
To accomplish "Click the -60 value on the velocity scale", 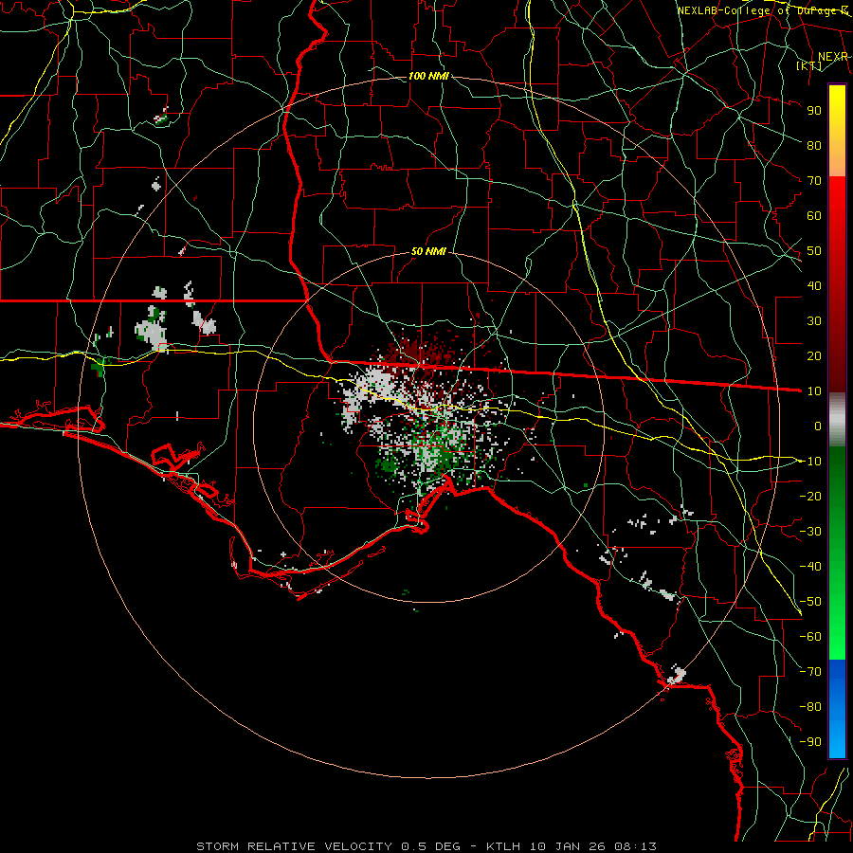I will click(x=810, y=637).
